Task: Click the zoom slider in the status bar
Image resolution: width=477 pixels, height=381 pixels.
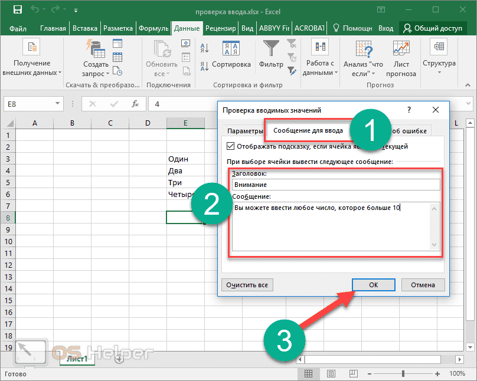Action: click(404, 374)
